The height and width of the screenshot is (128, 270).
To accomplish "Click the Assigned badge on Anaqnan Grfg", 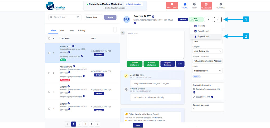I will pyautogui.click(x=65, y=80).
